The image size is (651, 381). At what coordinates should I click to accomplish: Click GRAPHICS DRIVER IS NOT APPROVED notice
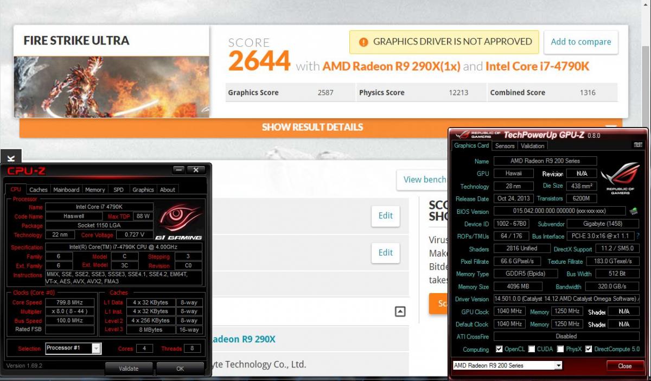[x=444, y=42]
